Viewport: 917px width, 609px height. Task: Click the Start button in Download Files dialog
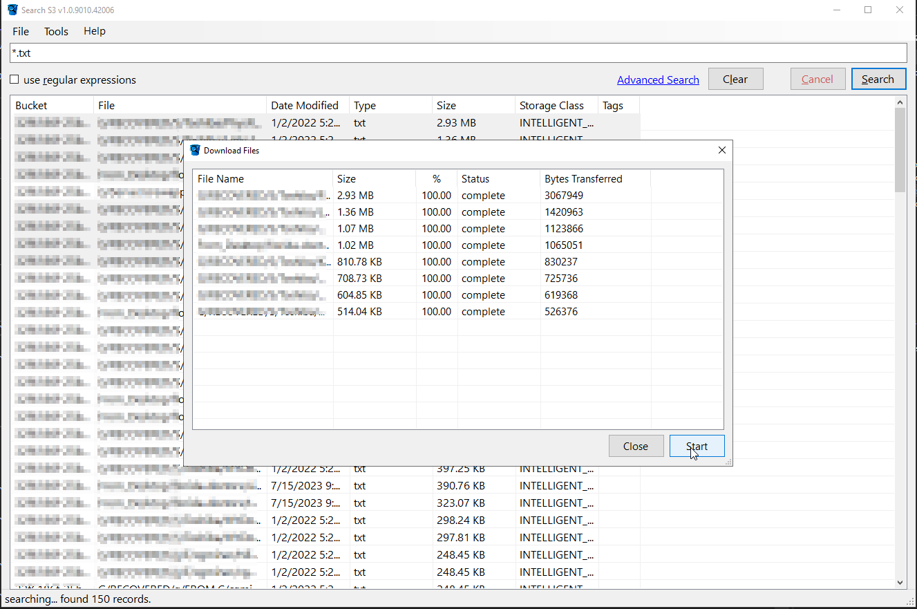tap(697, 446)
